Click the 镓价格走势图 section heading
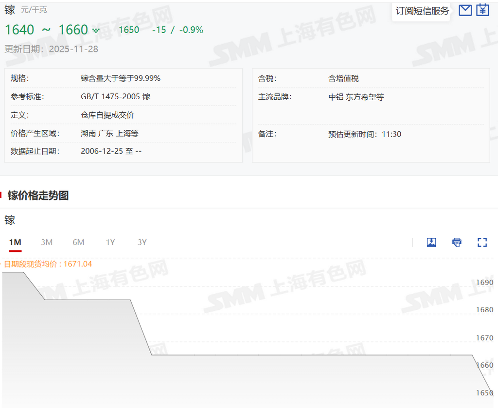The height and width of the screenshot is (408, 498). click(38, 195)
